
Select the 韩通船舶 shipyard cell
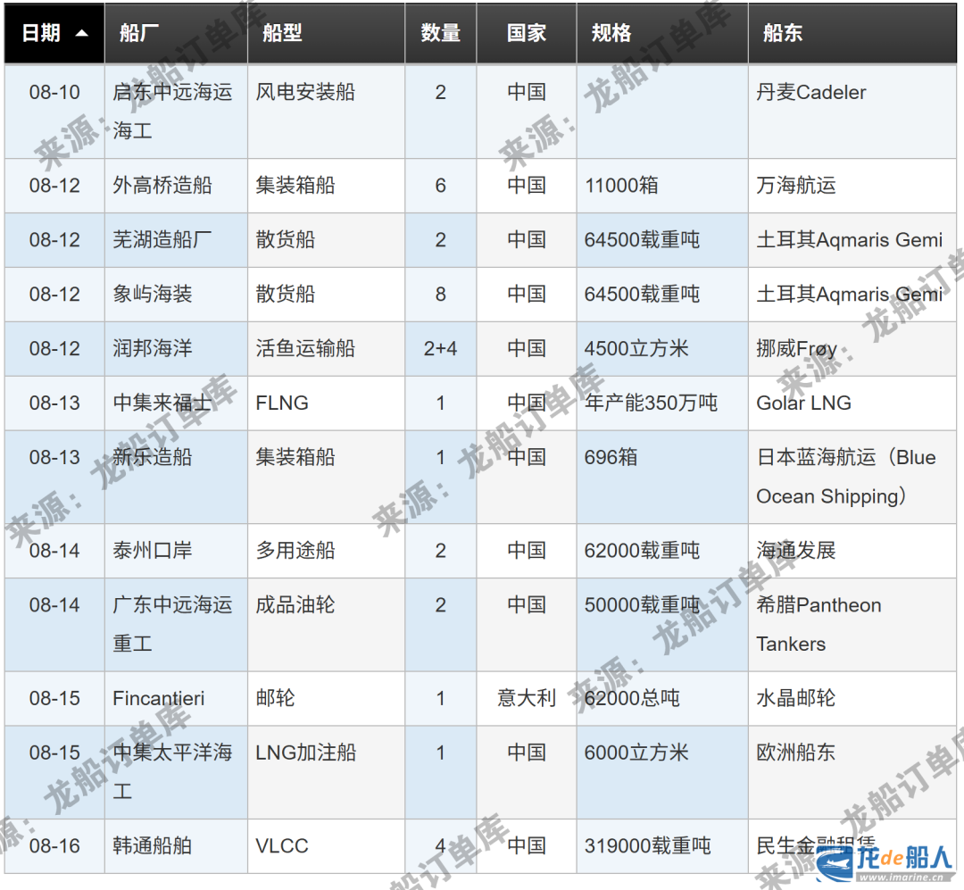point(176,845)
